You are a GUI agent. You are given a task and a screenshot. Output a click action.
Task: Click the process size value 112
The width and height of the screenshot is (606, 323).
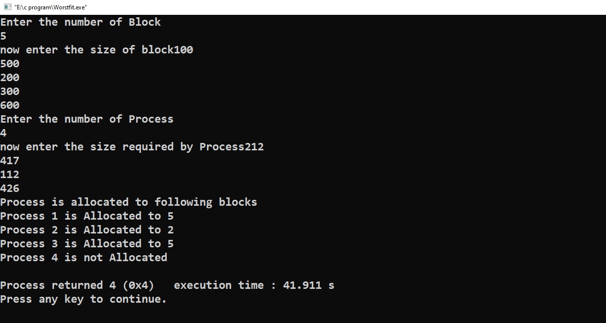click(10, 175)
